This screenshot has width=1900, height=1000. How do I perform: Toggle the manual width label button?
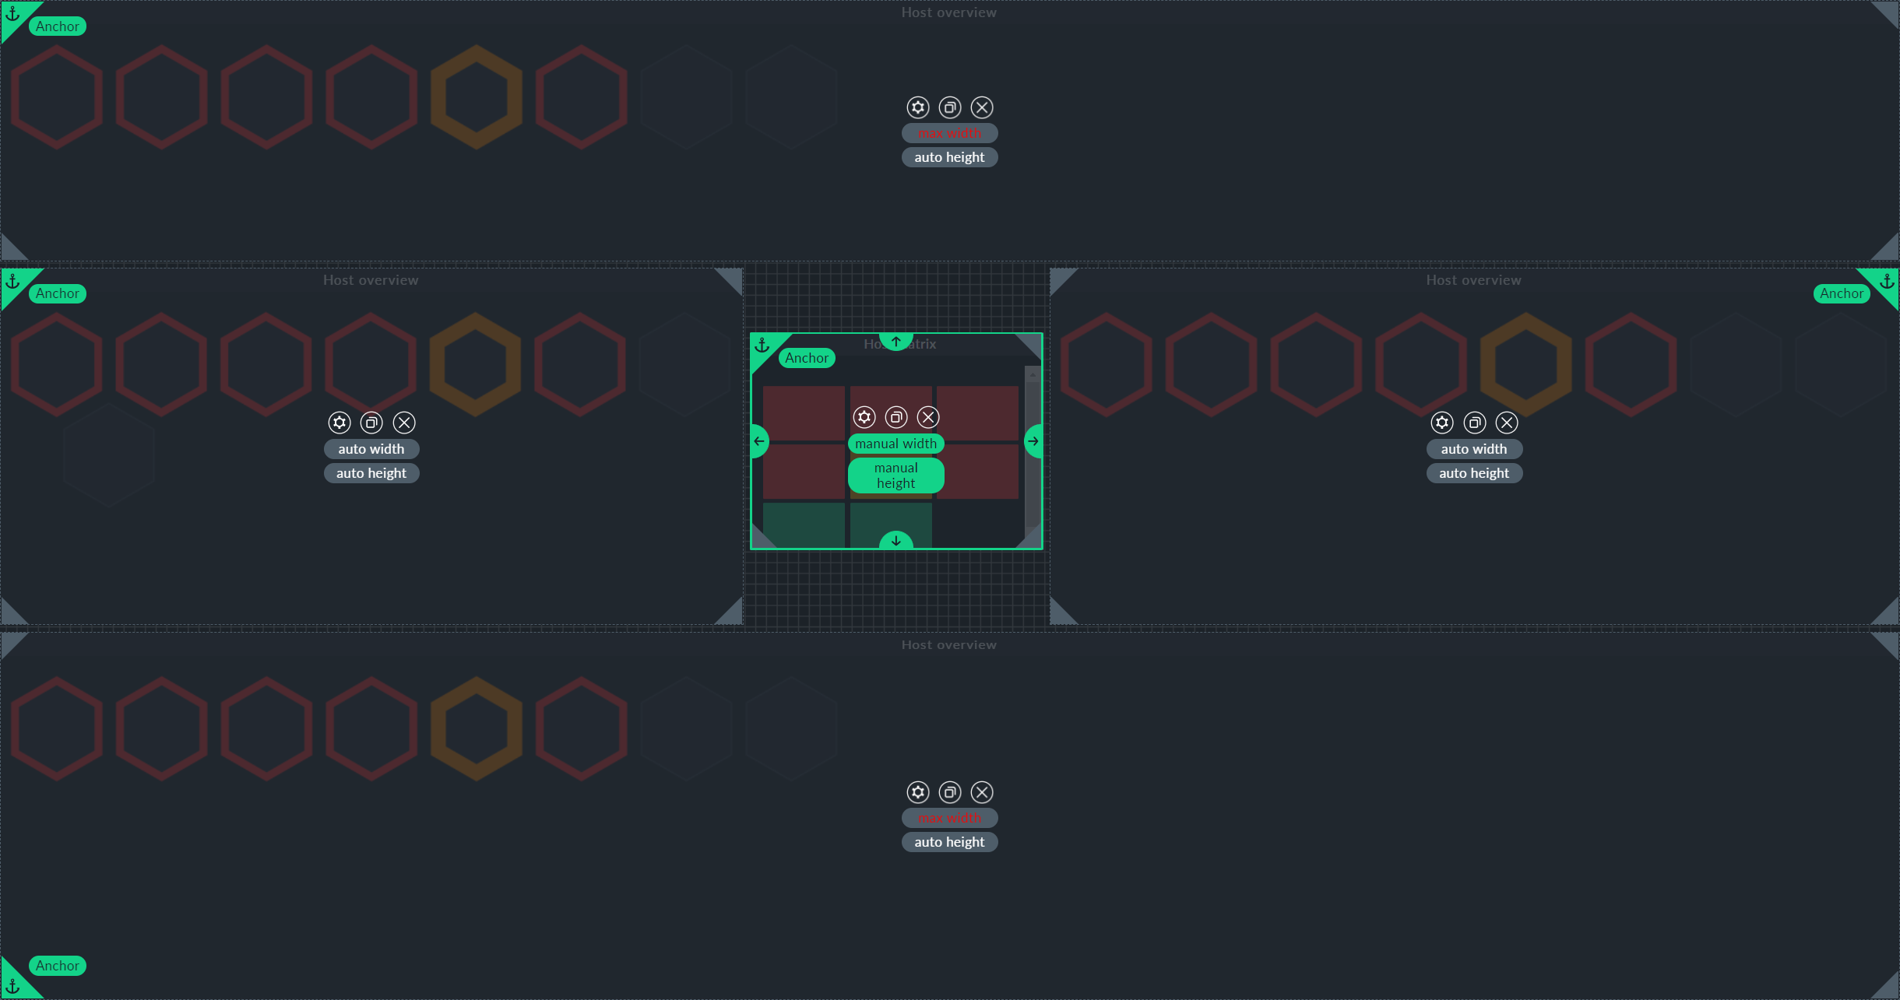tap(895, 442)
